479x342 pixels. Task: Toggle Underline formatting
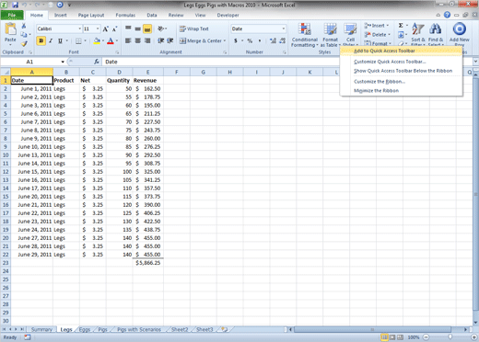60,40
